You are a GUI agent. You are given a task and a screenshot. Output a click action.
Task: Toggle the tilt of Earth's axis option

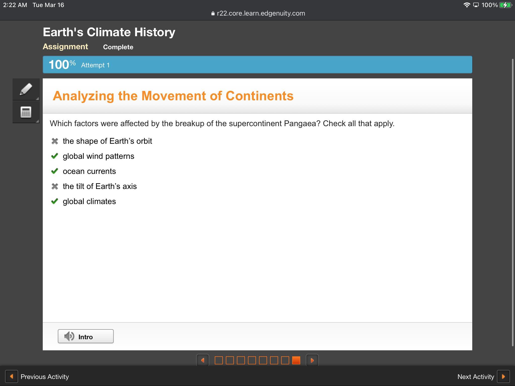[55, 186]
